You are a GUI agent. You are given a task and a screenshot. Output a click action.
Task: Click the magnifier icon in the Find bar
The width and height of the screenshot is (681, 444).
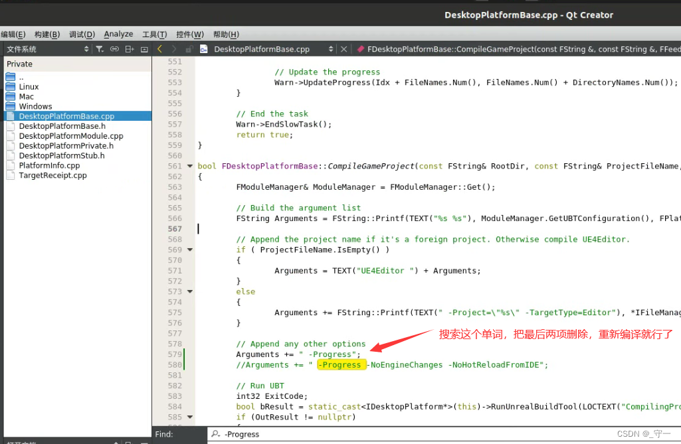[214, 435]
